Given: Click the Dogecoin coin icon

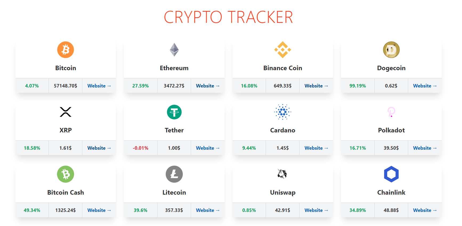Looking at the screenshot, I should [391, 50].
